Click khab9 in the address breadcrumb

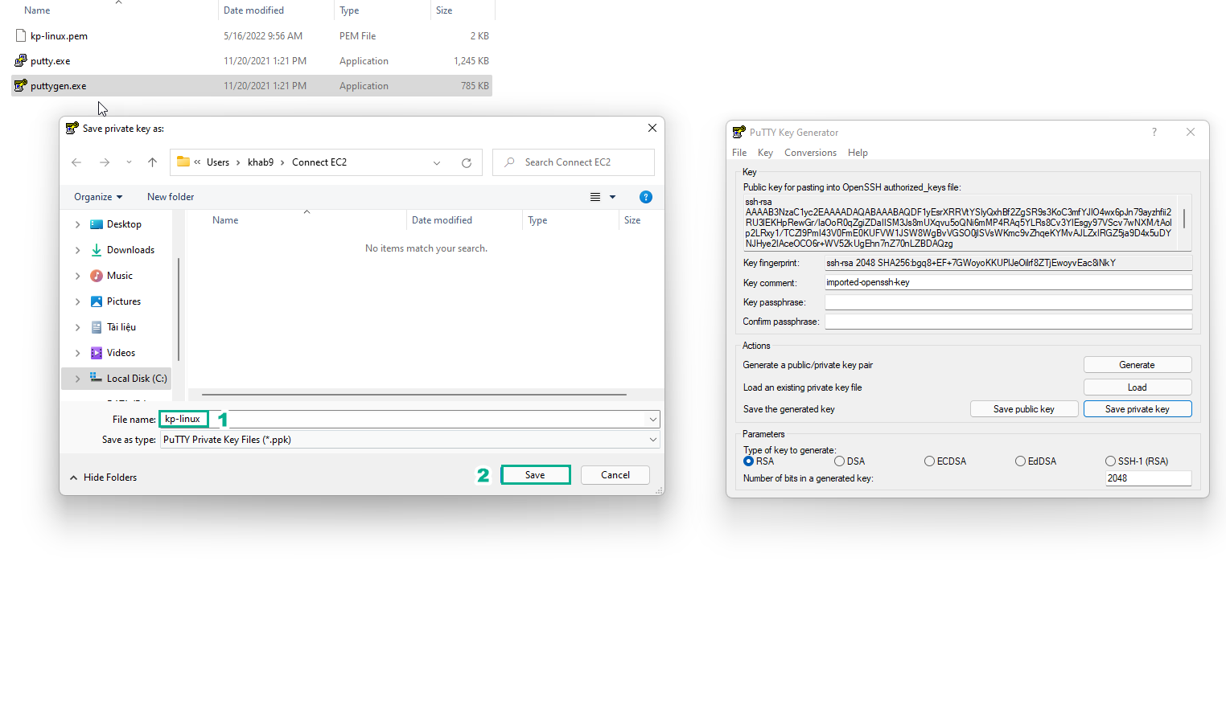coord(261,162)
